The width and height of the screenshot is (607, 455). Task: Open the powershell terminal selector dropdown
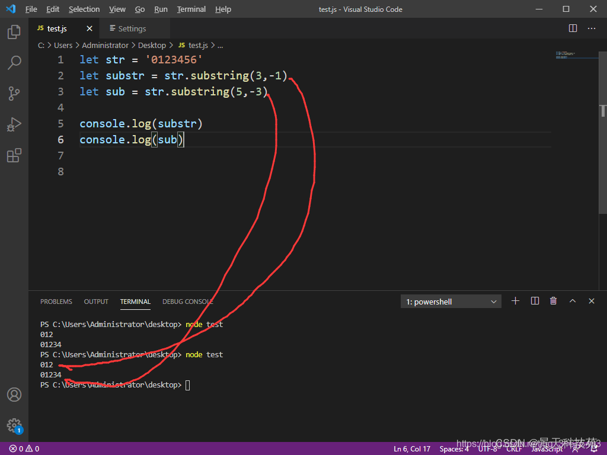(x=451, y=302)
